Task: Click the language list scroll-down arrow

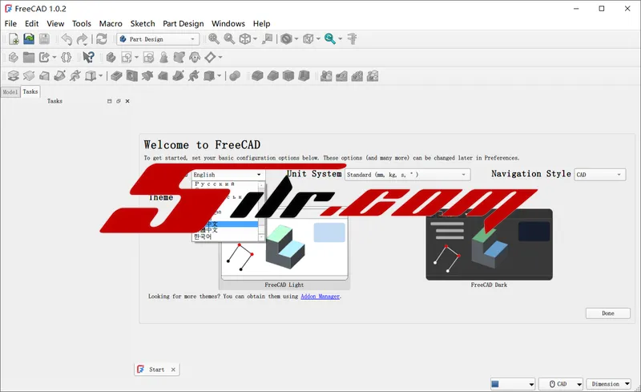Action: click(x=262, y=237)
